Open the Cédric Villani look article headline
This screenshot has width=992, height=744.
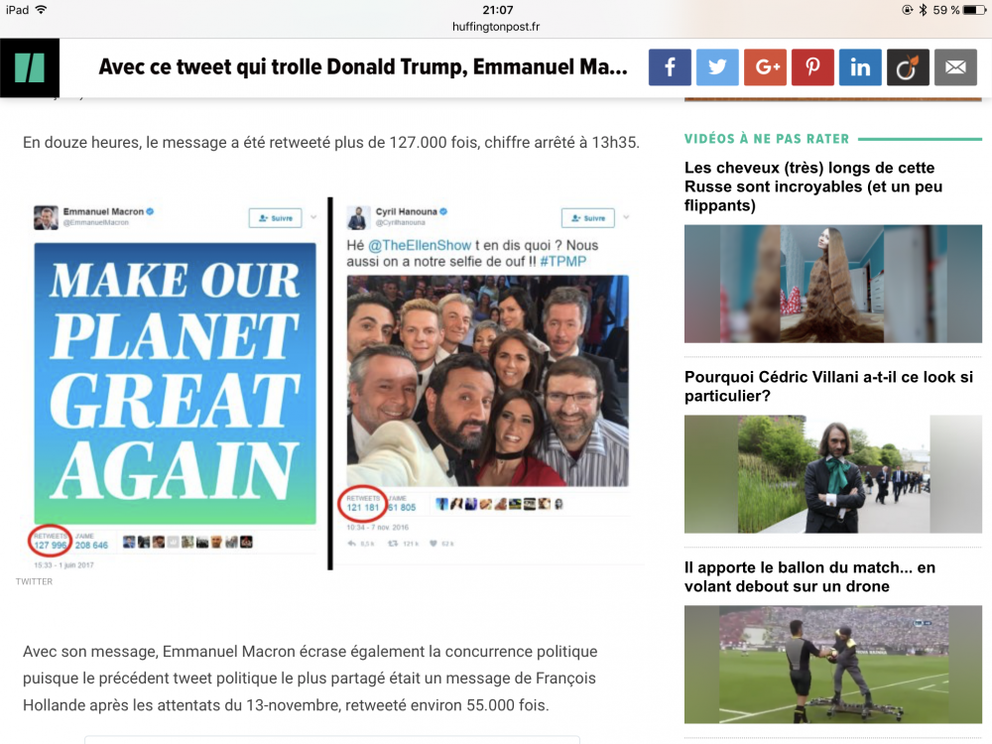(x=828, y=386)
